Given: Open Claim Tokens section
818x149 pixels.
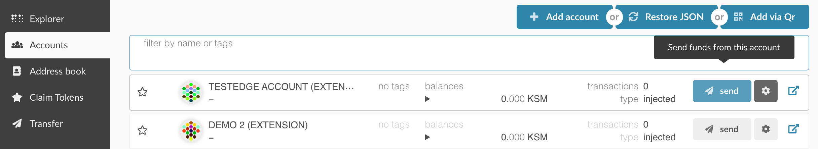Looking at the screenshot, I should click(56, 97).
